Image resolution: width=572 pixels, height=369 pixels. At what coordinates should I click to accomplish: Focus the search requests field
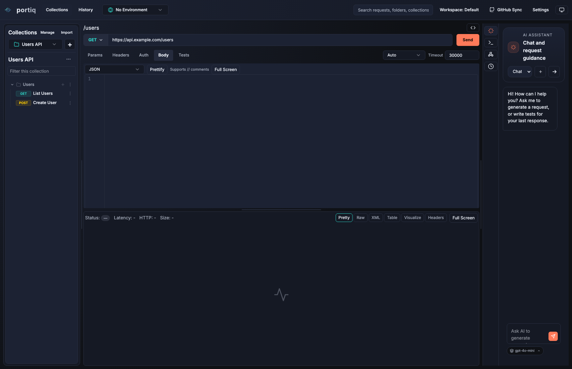tap(393, 10)
